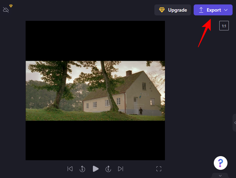The width and height of the screenshot is (236, 178).
Task: Open the help question mark button
Action: coord(221,163)
